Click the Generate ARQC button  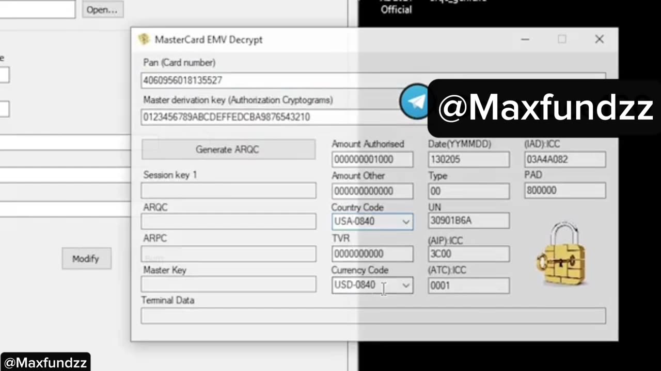coord(228,149)
